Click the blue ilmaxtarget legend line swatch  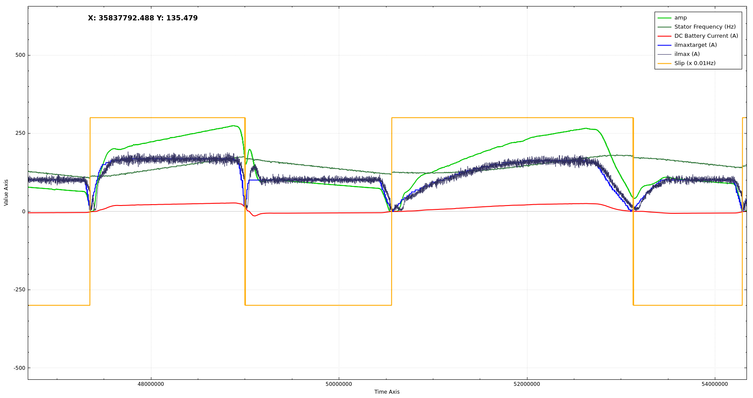664,45
